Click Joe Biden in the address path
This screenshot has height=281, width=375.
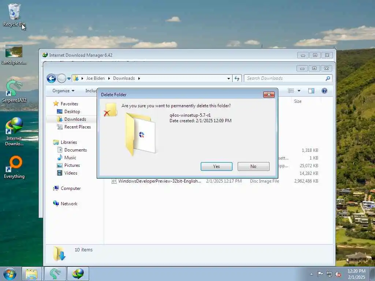[96, 78]
